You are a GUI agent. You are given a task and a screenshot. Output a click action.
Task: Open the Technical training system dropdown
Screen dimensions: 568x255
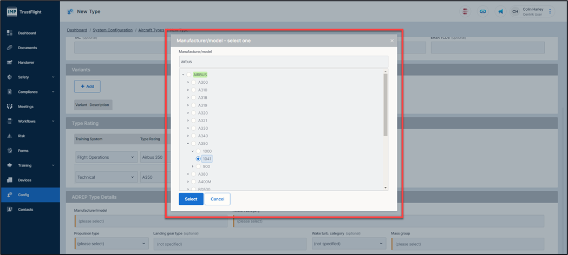(106, 177)
